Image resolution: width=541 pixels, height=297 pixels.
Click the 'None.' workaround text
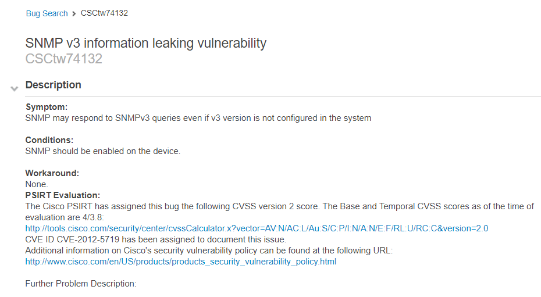click(37, 184)
